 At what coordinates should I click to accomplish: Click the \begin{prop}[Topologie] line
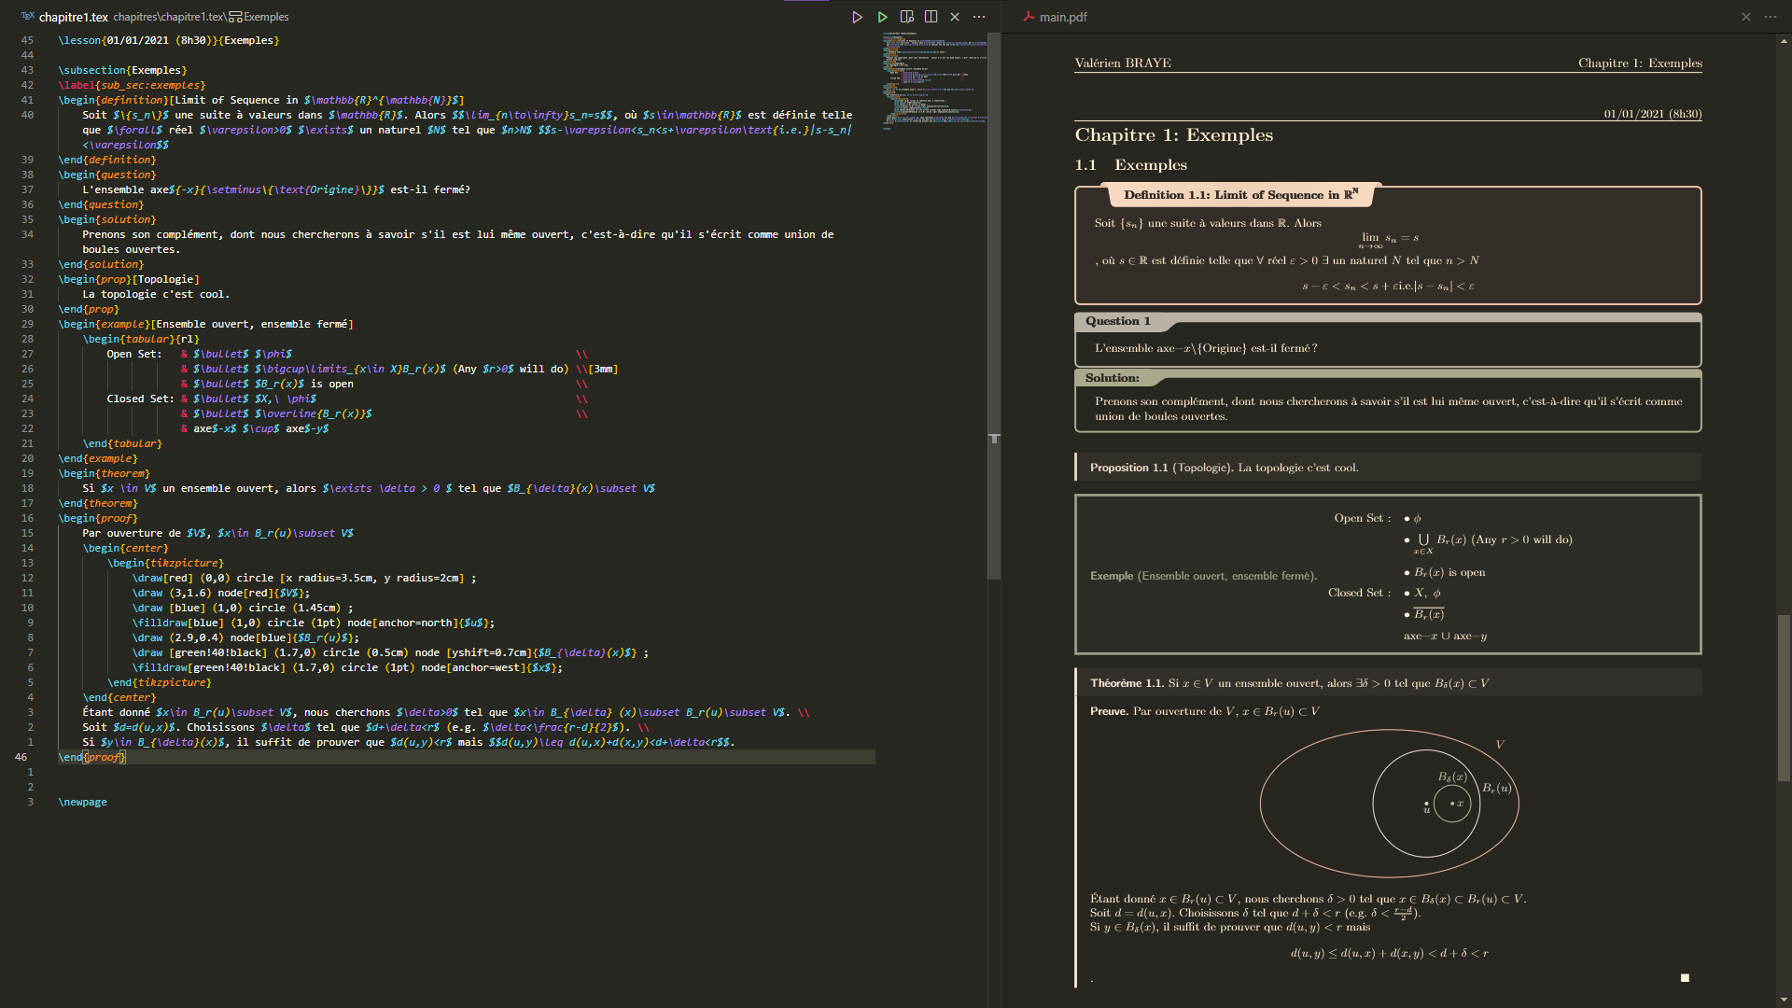(x=129, y=279)
